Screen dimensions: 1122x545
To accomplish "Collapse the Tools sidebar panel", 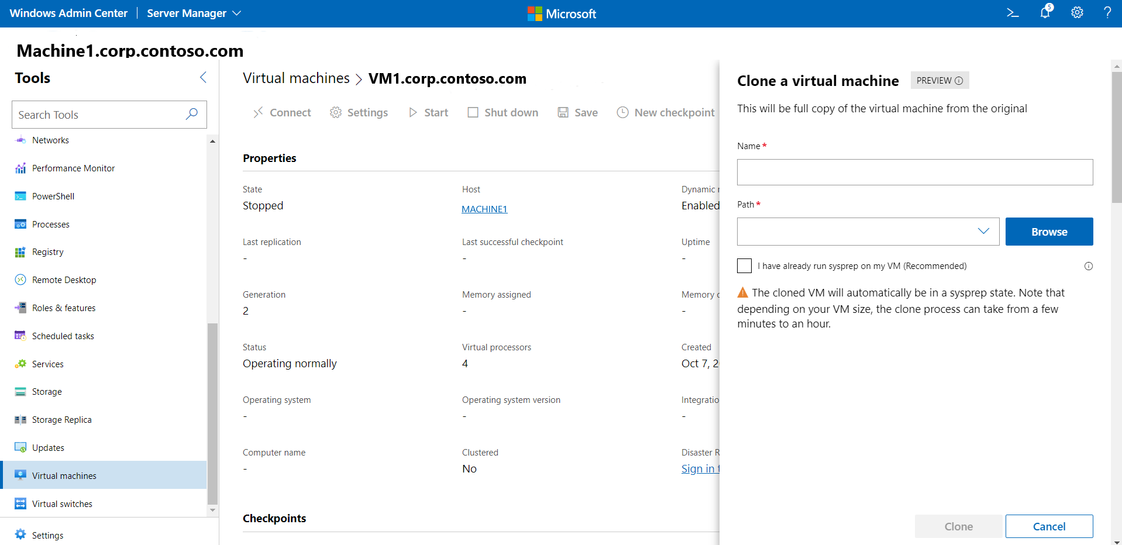I will [203, 77].
